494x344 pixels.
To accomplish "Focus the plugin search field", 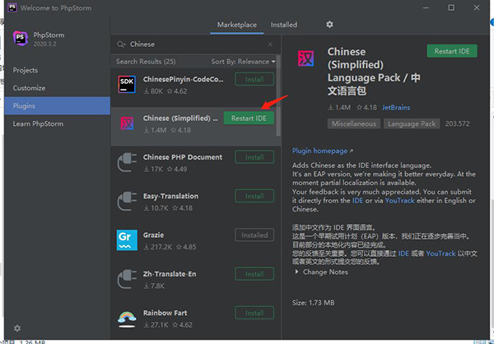I will (x=195, y=44).
